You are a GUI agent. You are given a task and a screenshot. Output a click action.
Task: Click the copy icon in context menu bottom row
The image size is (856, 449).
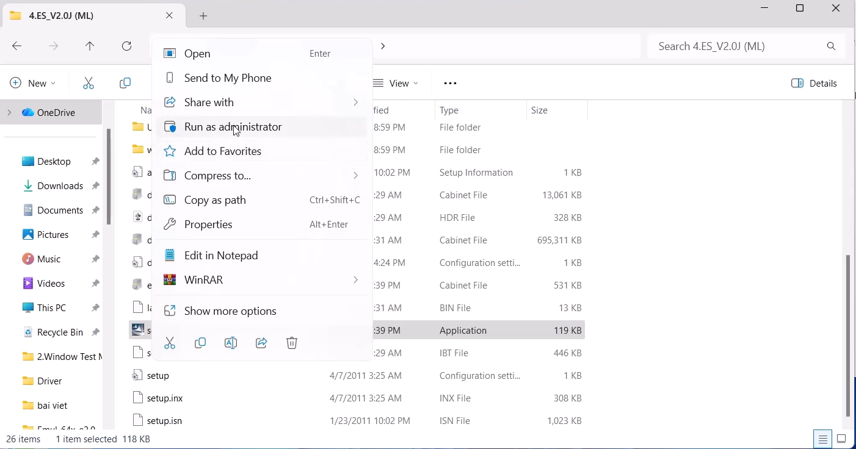tap(200, 343)
